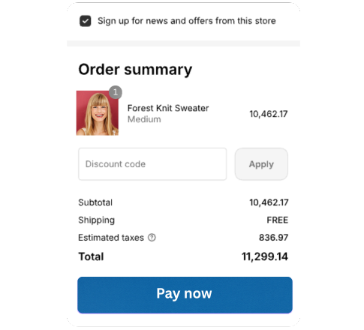
Task: Uncheck the news and offers signup checkbox
Action: (85, 21)
